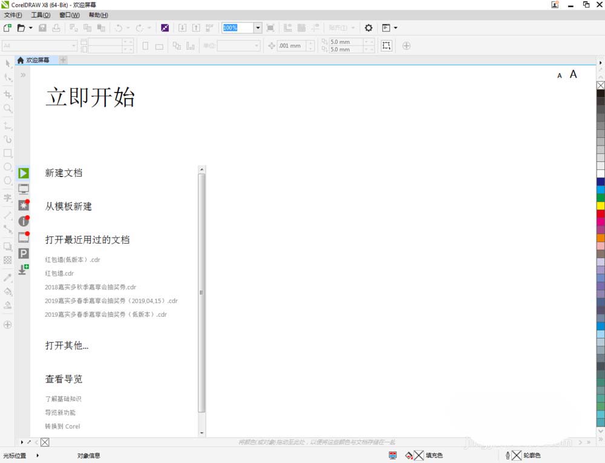Open recent file 红包墙.cdr
This screenshot has width=605, height=463.
point(59,273)
